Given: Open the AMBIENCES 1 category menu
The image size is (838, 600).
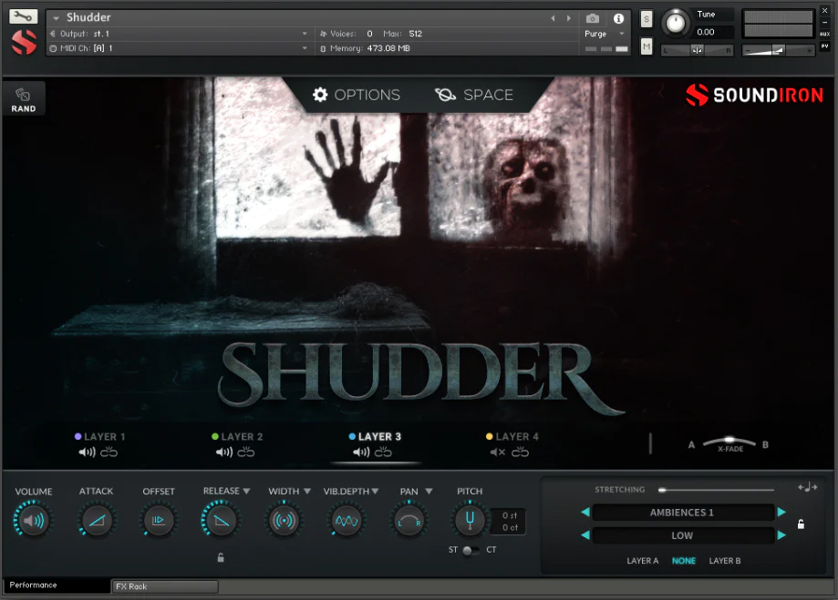Looking at the screenshot, I should 682,513.
